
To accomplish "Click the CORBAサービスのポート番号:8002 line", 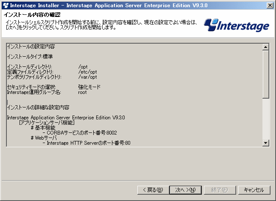I will tap(80, 132).
